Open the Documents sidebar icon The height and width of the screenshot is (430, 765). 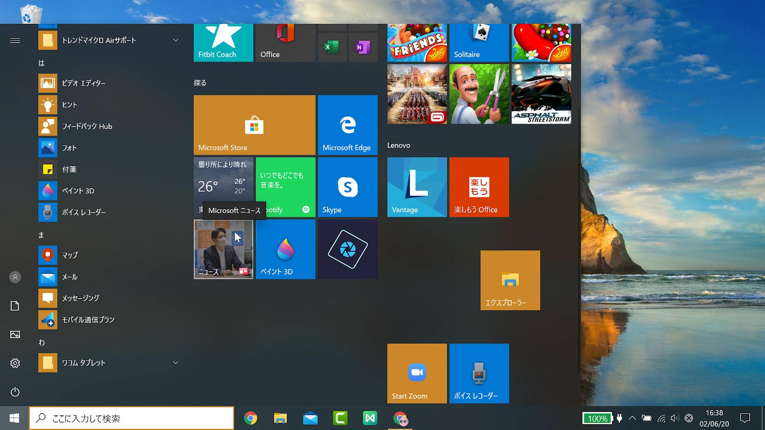pos(15,306)
